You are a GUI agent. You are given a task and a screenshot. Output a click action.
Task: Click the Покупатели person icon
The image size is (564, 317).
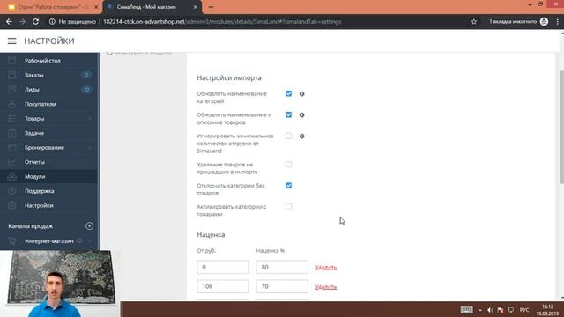(x=11, y=104)
